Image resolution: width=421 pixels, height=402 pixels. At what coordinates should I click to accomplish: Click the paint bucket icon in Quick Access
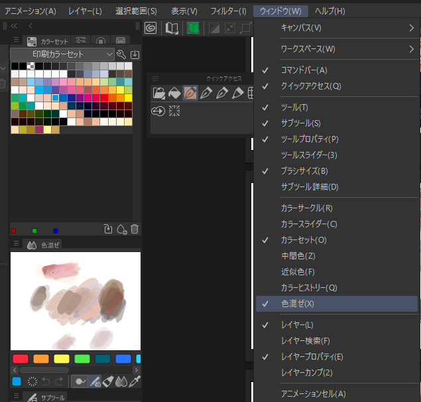pyautogui.click(x=174, y=94)
